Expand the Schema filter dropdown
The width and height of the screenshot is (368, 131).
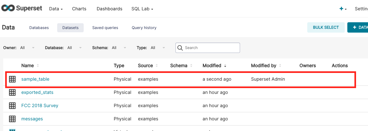(125, 48)
